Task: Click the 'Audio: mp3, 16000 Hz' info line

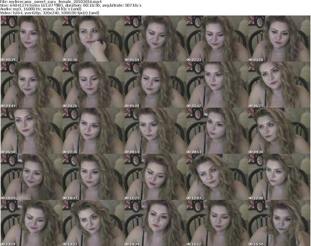Action: coord(41,9)
